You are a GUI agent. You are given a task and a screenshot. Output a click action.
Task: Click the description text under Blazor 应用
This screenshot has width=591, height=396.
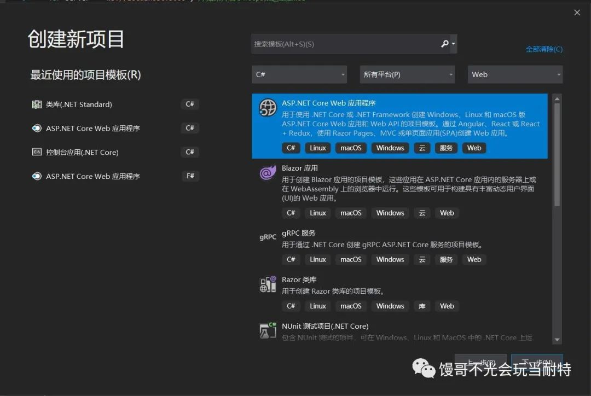[409, 189]
